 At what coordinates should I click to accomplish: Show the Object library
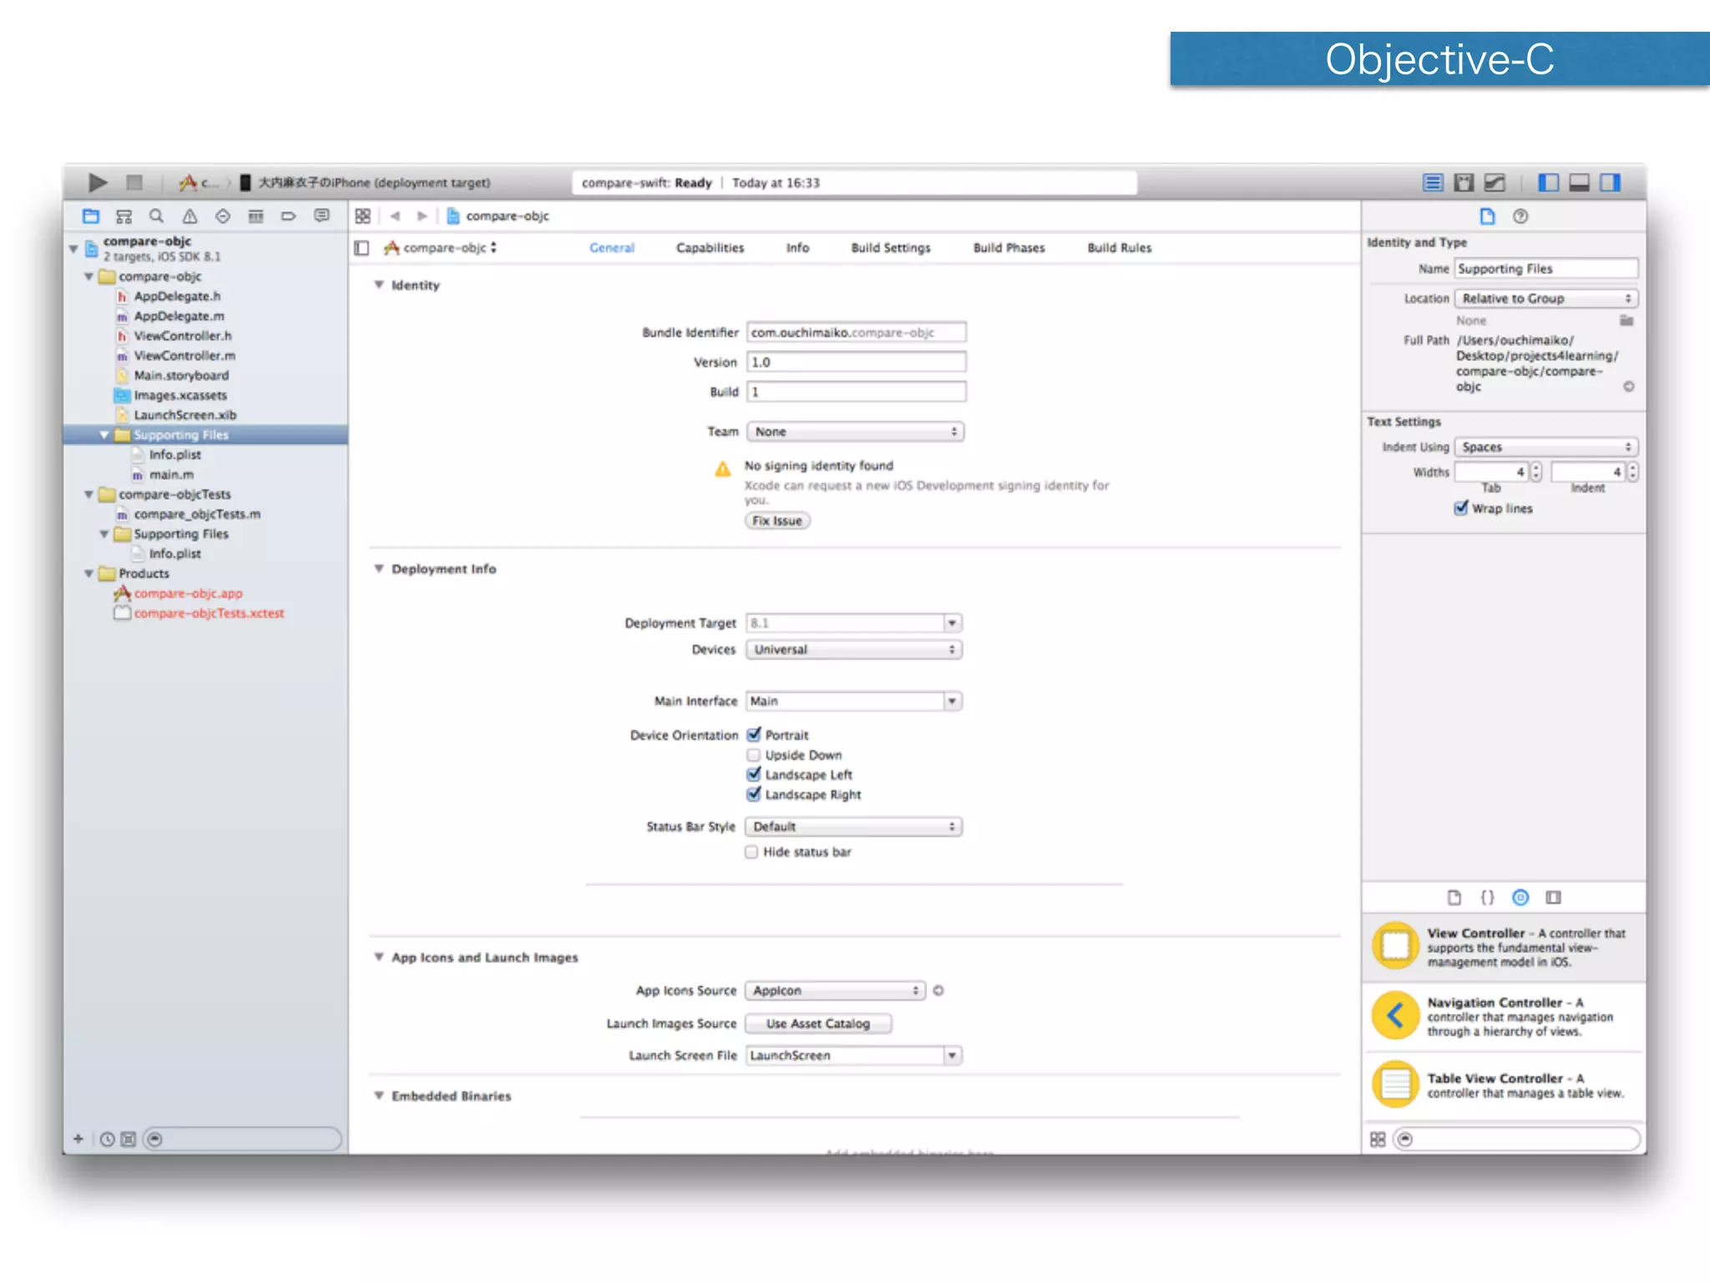point(1520,897)
